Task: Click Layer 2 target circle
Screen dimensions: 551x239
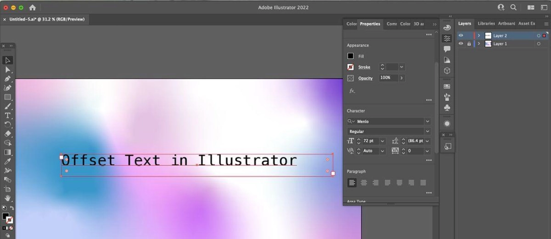Action: [538, 36]
